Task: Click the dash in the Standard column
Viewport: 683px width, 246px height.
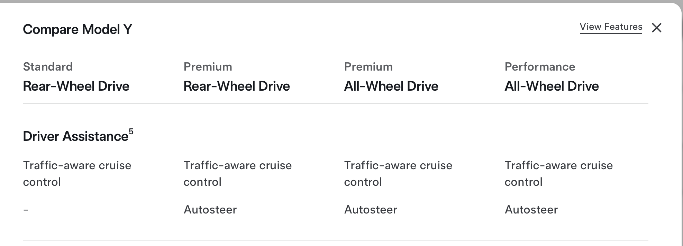Action: coord(26,210)
